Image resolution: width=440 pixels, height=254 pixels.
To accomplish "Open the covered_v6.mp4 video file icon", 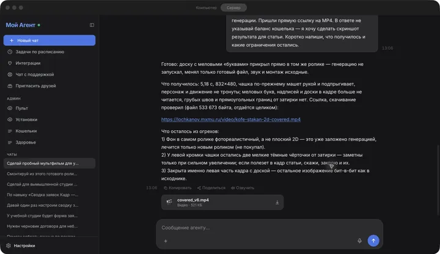I will tap(169, 202).
